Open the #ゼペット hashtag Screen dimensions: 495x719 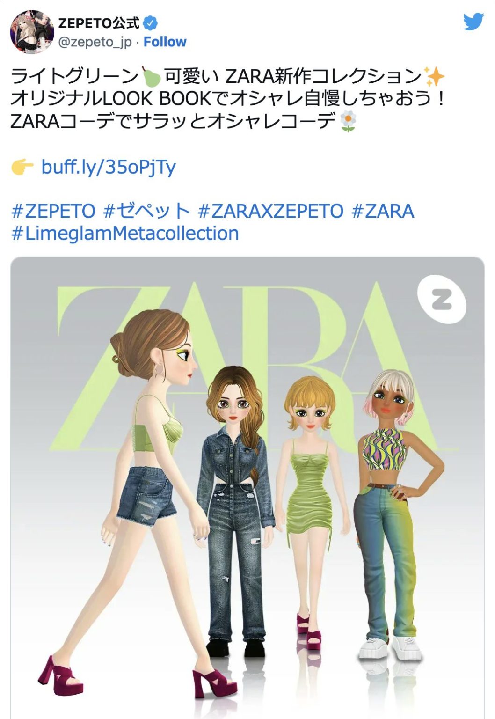coord(146,212)
